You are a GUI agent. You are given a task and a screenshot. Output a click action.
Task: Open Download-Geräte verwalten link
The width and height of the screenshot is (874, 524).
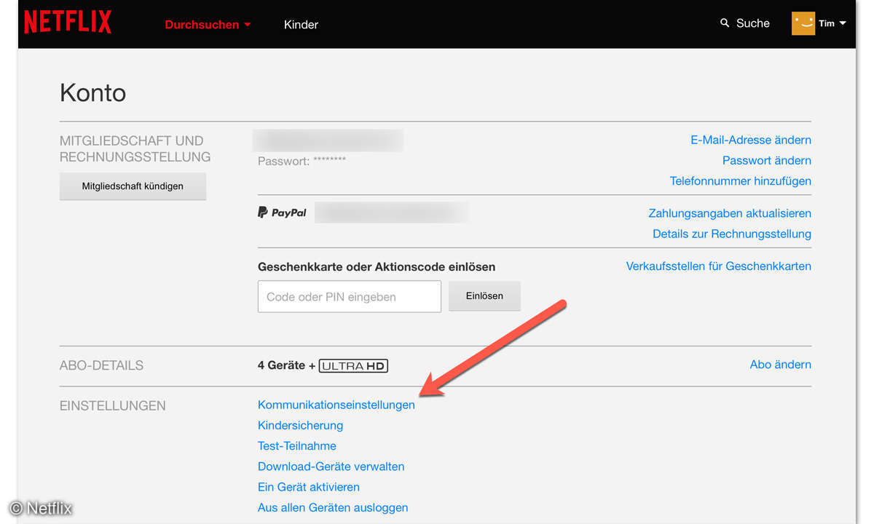(331, 467)
